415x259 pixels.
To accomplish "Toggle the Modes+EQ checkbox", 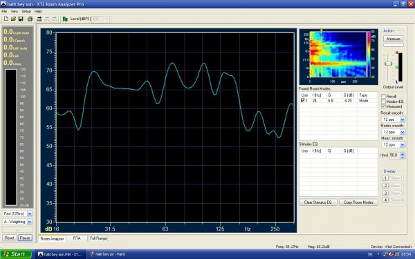I will click(383, 102).
